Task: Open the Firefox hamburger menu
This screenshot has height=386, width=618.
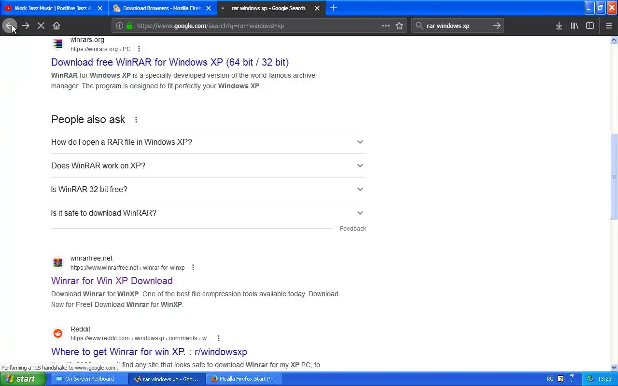Action: (x=609, y=26)
